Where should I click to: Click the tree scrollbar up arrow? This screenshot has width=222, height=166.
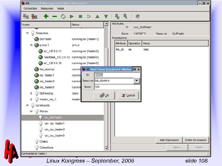pyautogui.click(x=107, y=24)
